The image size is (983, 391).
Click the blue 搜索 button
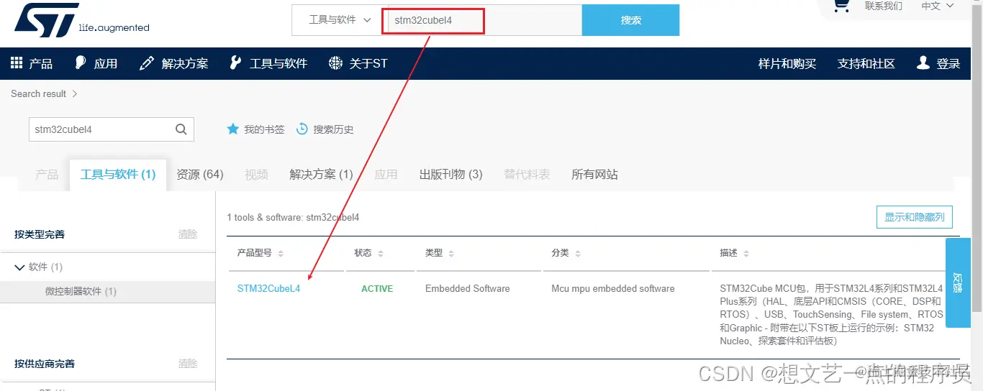(x=630, y=20)
